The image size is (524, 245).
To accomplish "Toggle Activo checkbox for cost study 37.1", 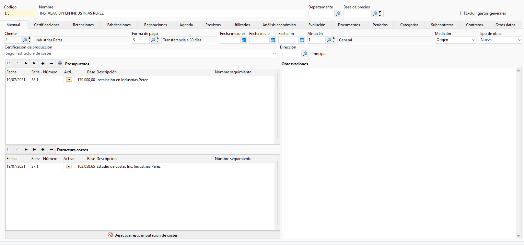I will pyautogui.click(x=69, y=166).
